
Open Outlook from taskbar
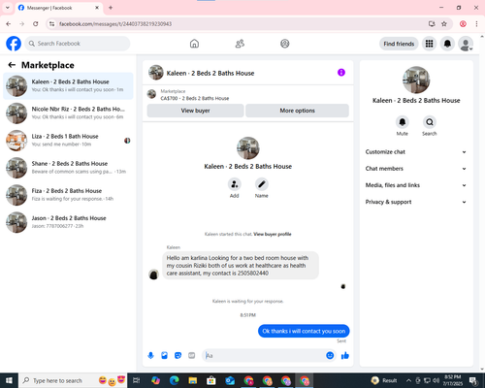(x=230, y=380)
